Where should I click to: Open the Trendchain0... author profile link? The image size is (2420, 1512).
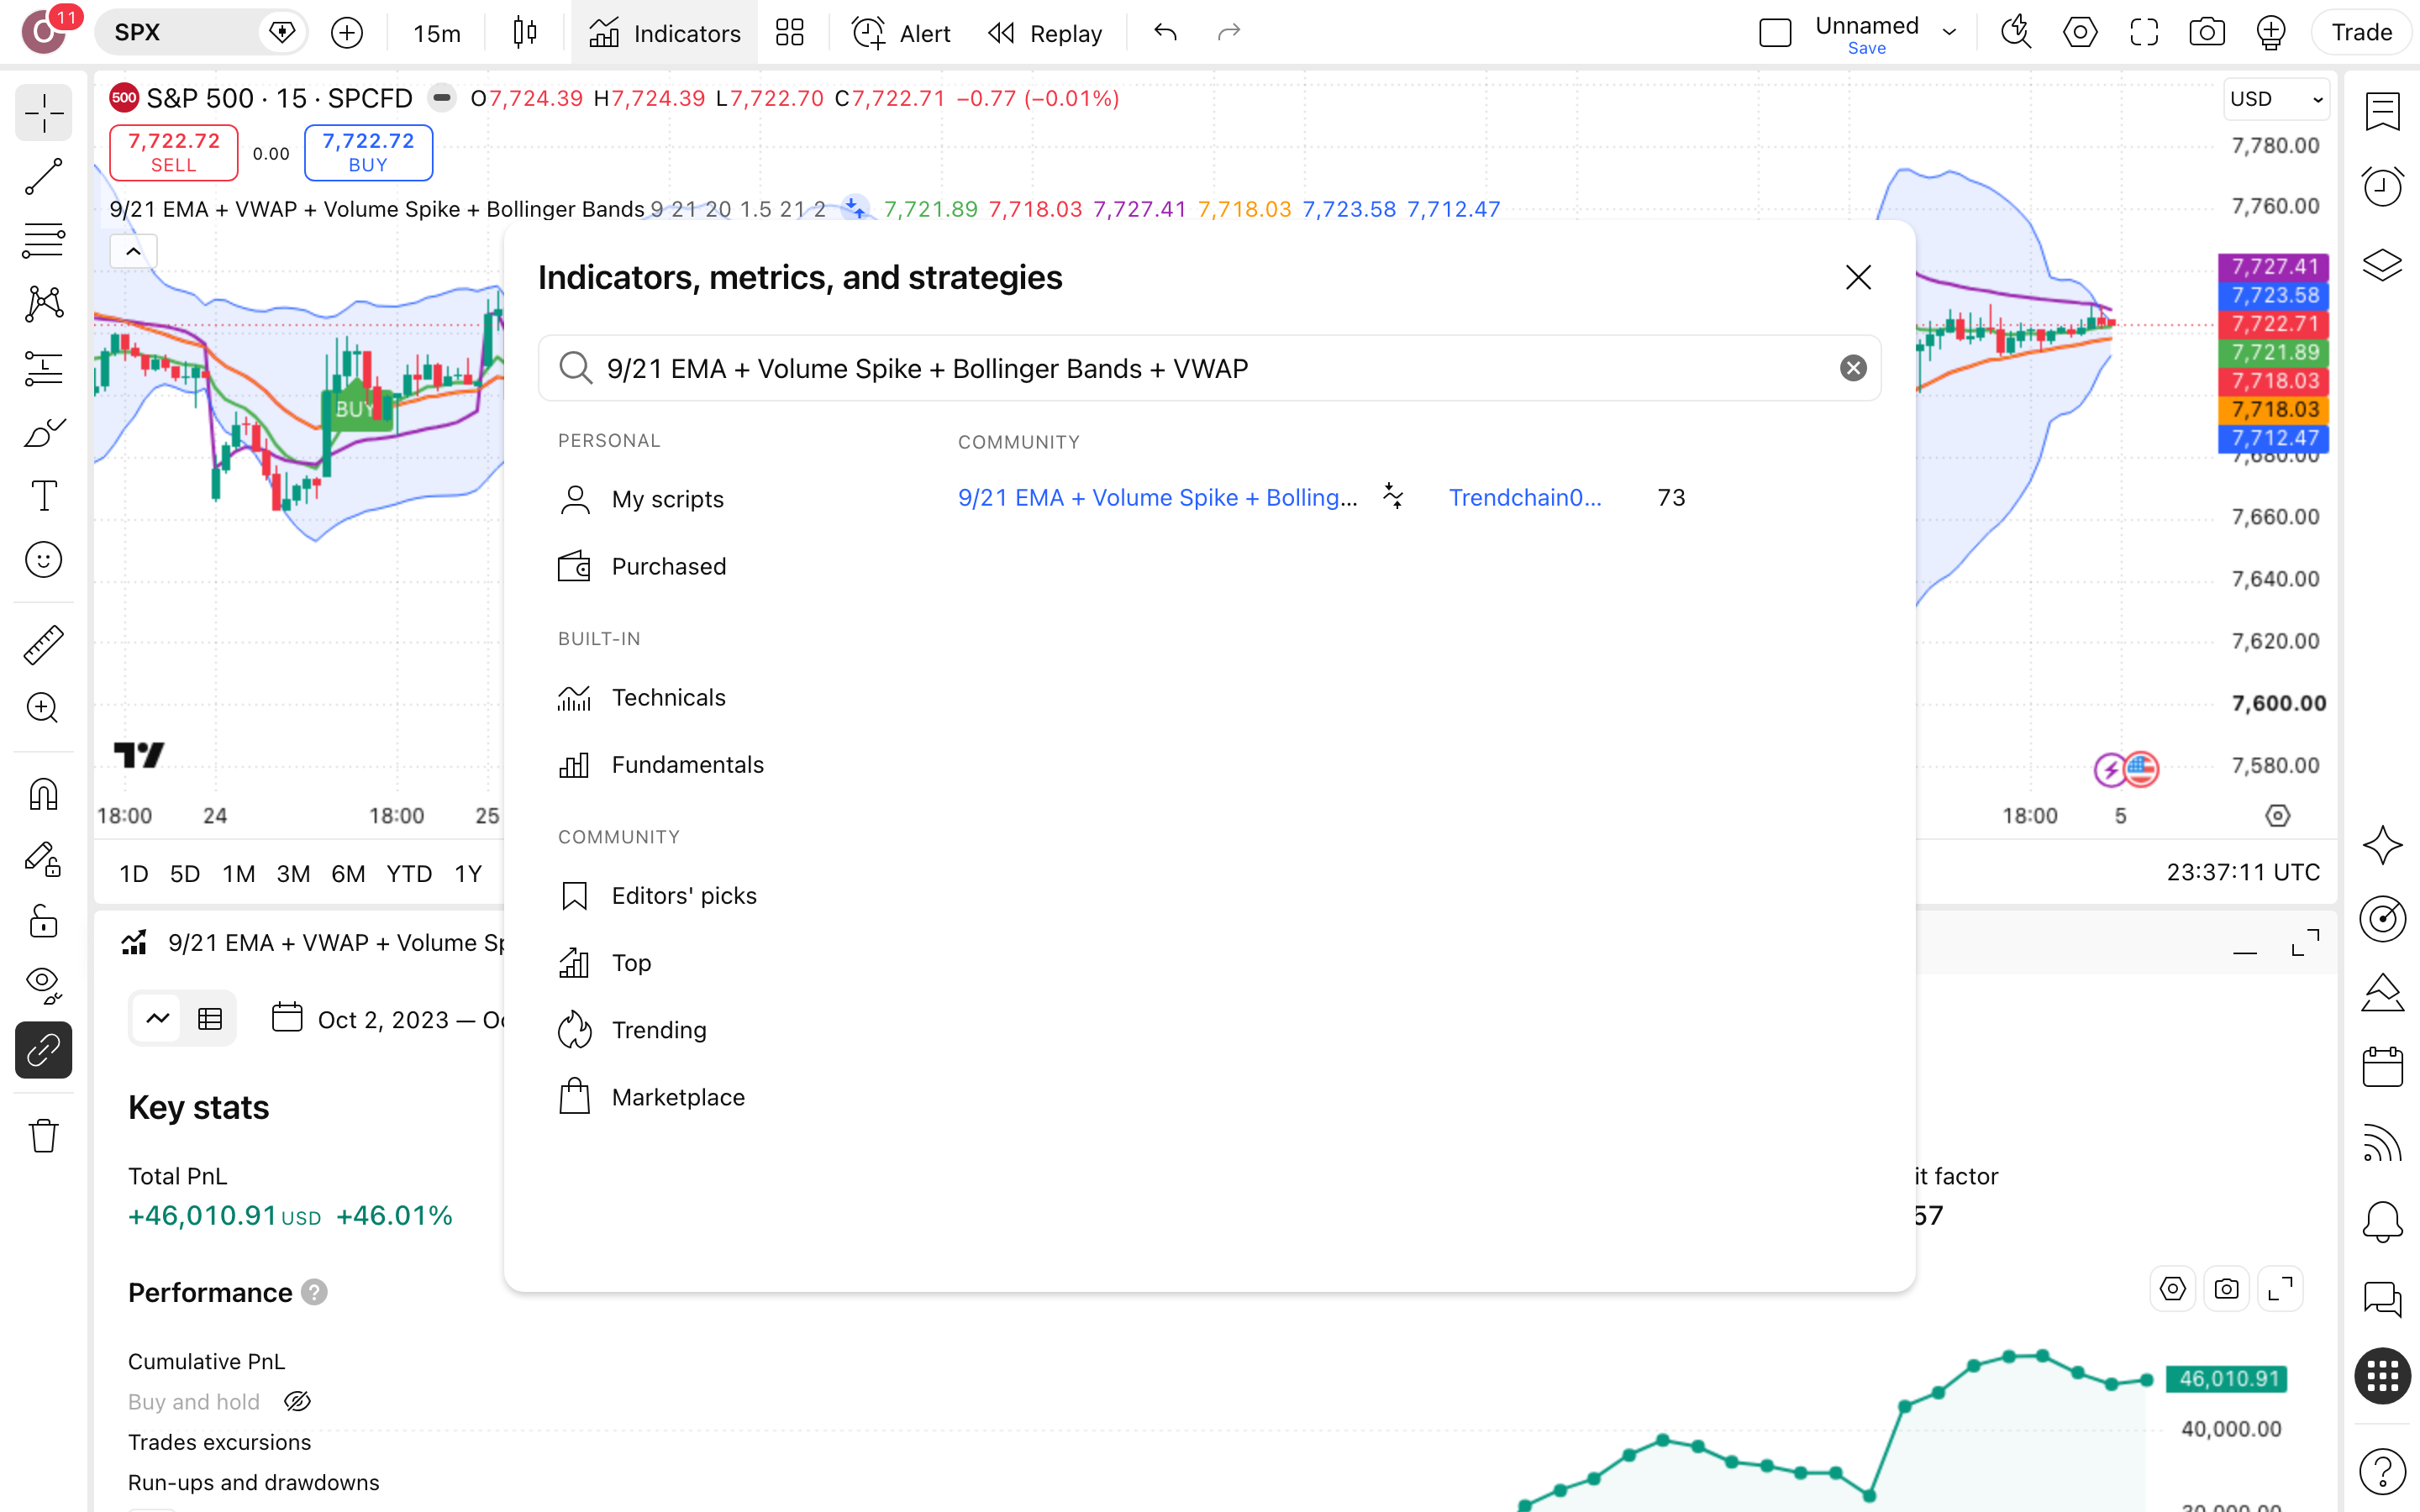click(1525, 498)
